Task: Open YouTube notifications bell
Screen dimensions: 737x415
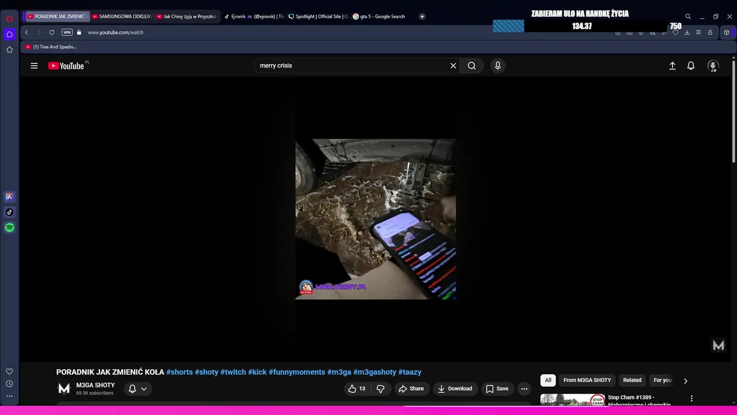Action: tap(691, 66)
